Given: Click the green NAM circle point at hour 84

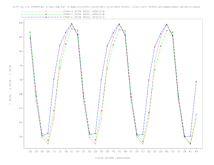Looking at the screenshot, I should 196,115.
